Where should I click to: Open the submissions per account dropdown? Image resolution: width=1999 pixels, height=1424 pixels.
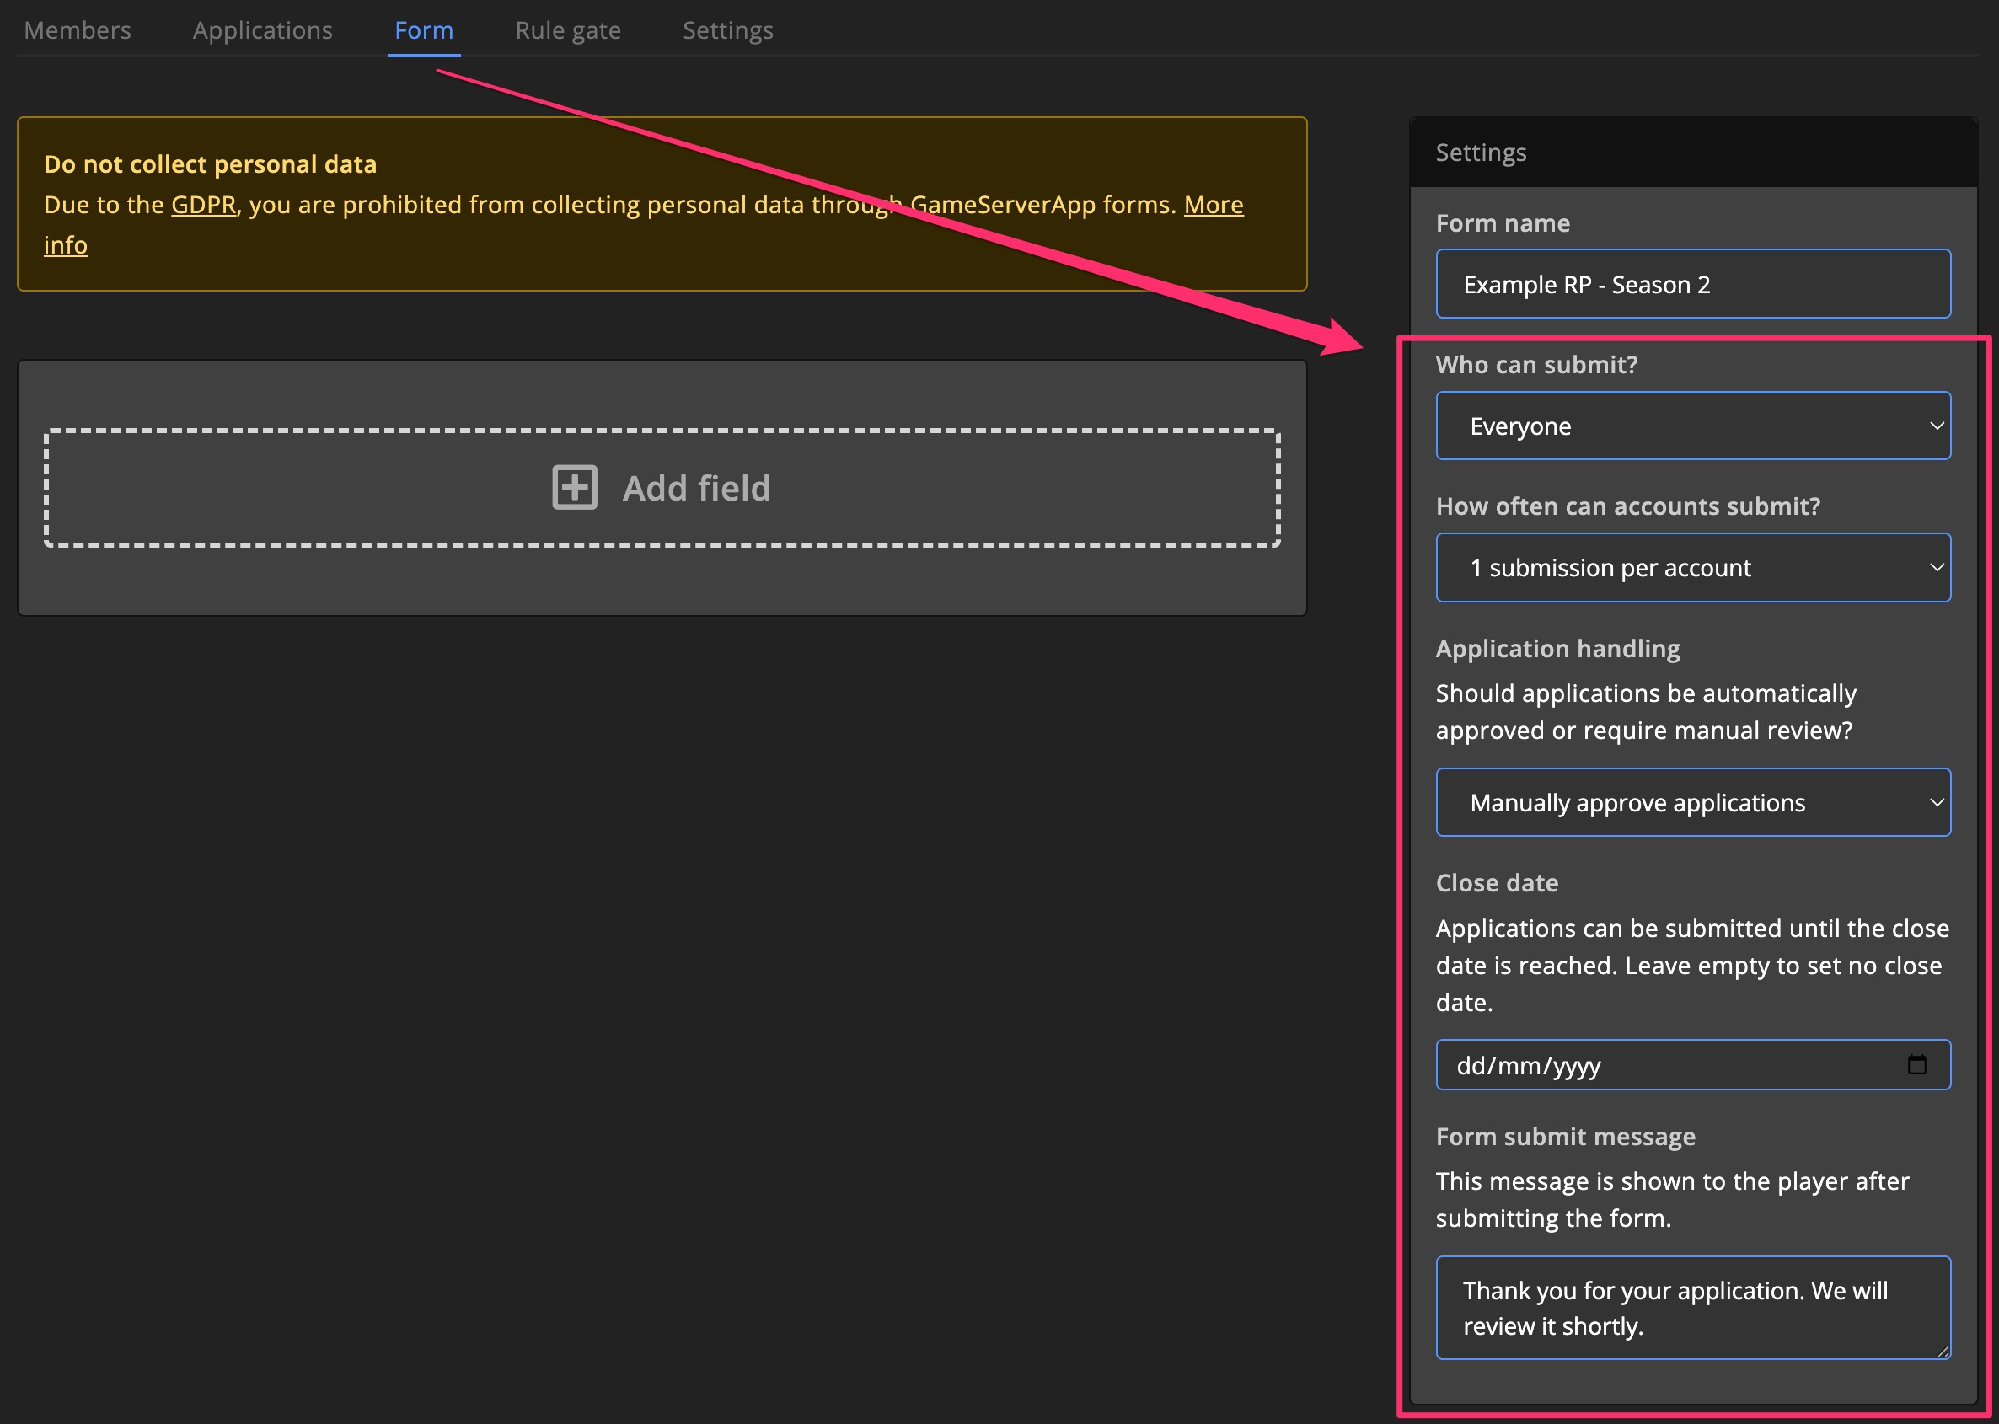pyautogui.click(x=1692, y=567)
